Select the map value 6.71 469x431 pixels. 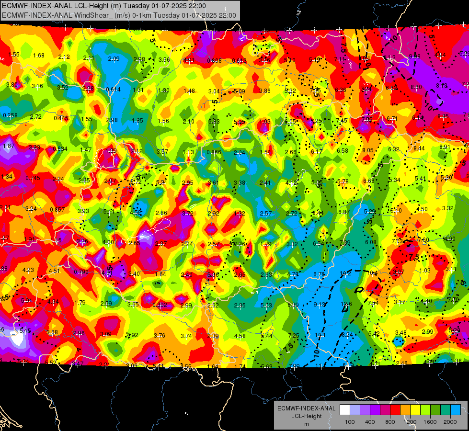tap(392, 119)
